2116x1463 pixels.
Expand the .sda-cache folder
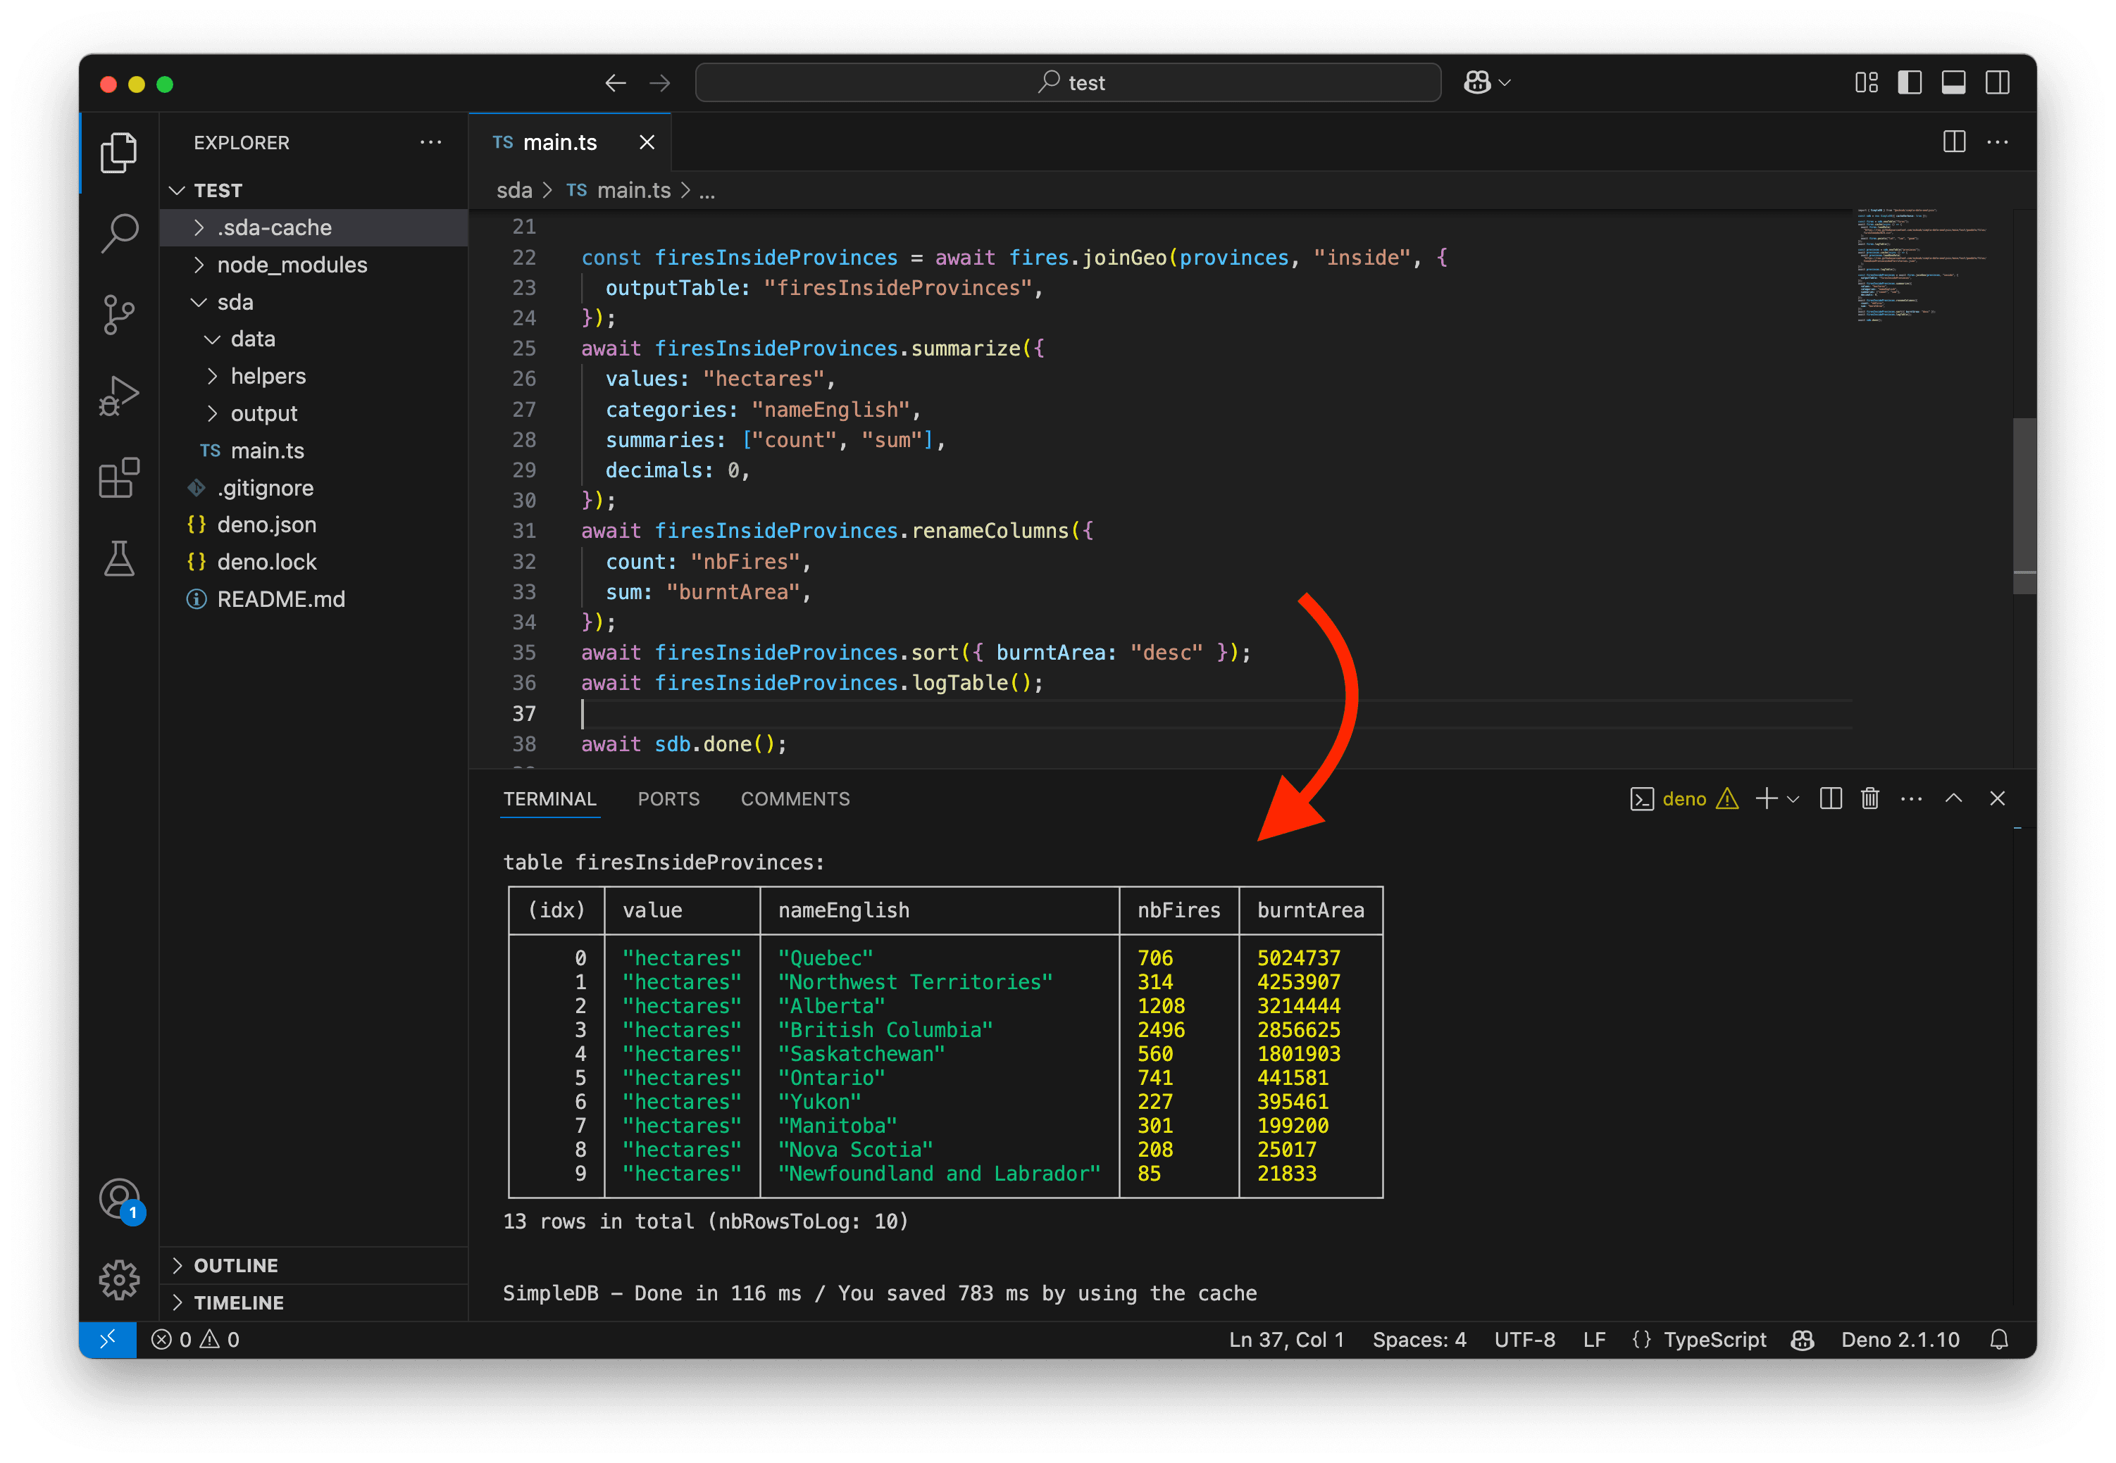(313, 227)
